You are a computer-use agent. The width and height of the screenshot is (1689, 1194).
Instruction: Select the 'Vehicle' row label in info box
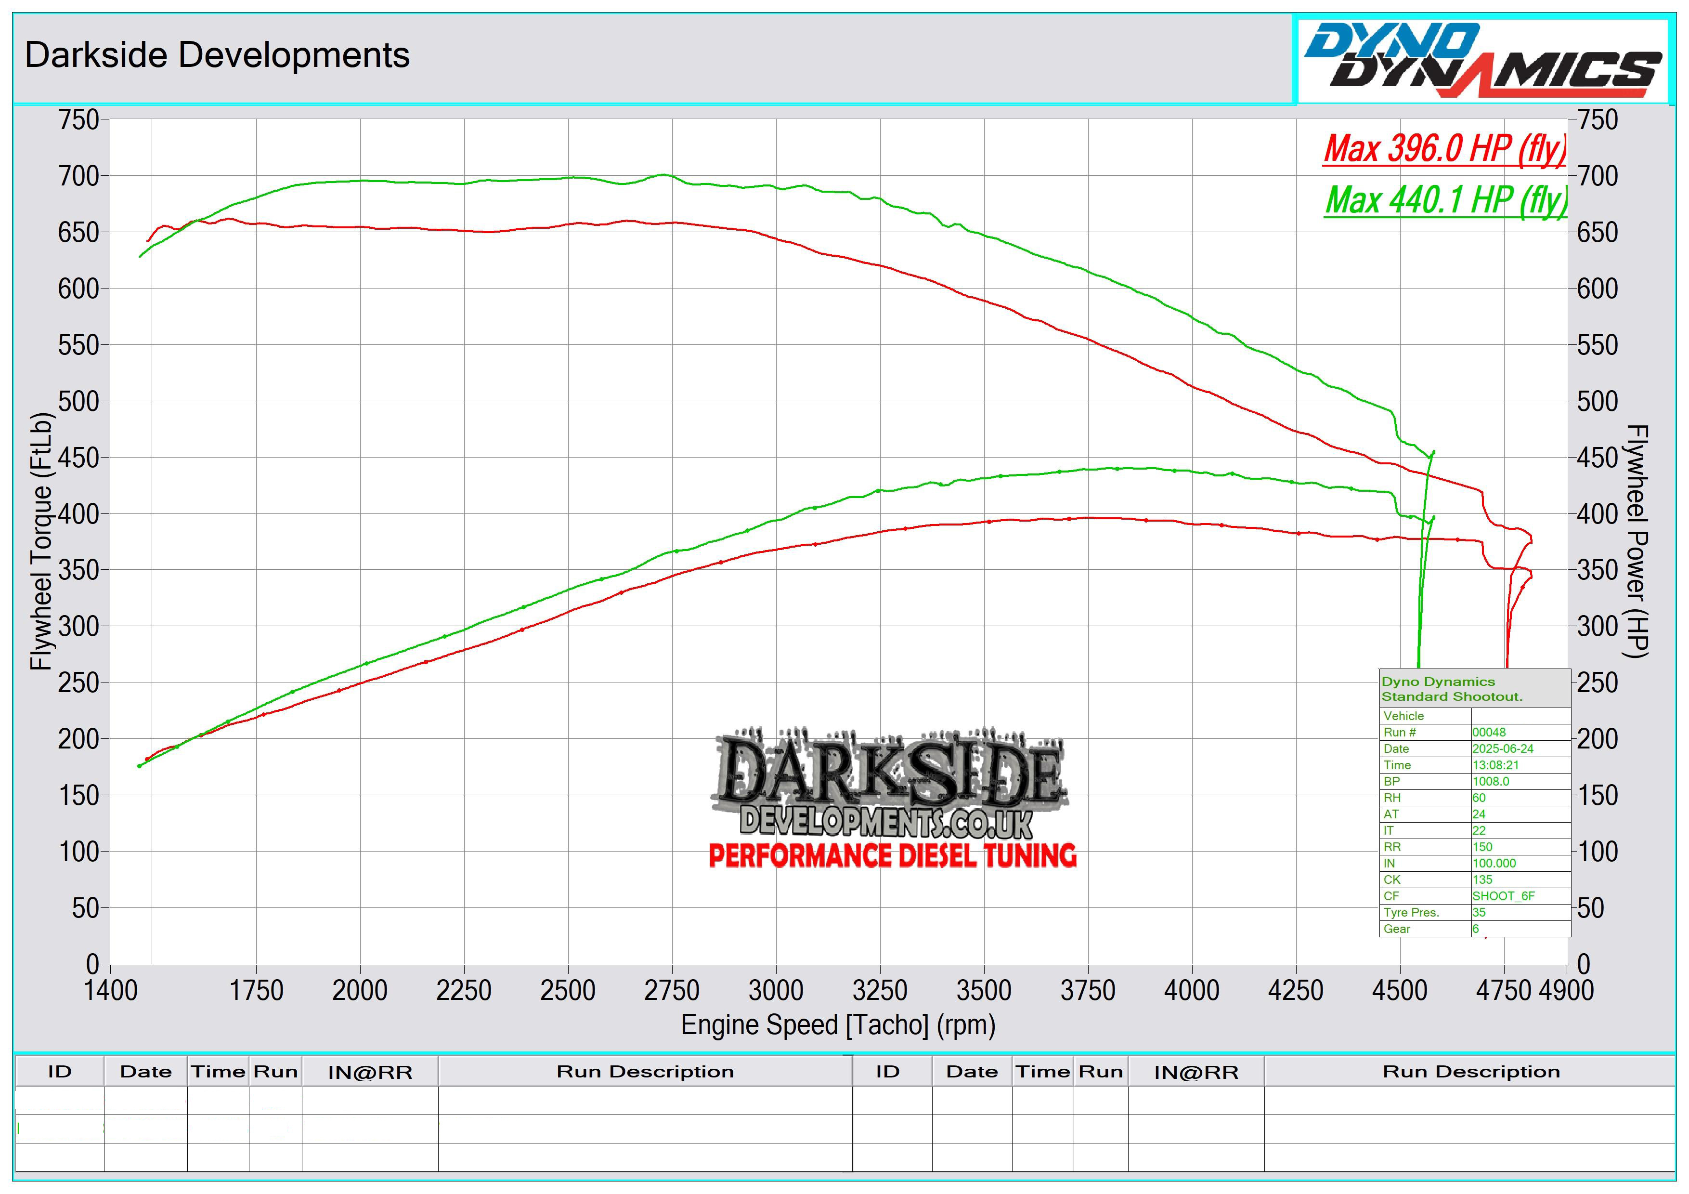(x=1403, y=716)
